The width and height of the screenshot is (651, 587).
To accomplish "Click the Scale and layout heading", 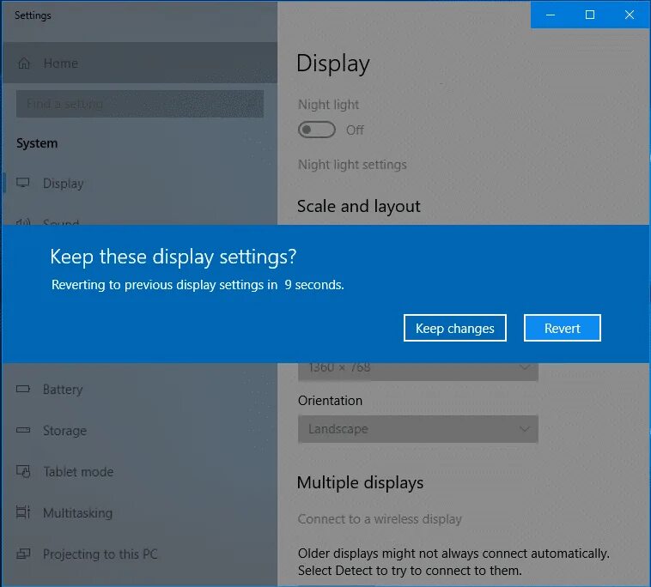I will coord(359,206).
